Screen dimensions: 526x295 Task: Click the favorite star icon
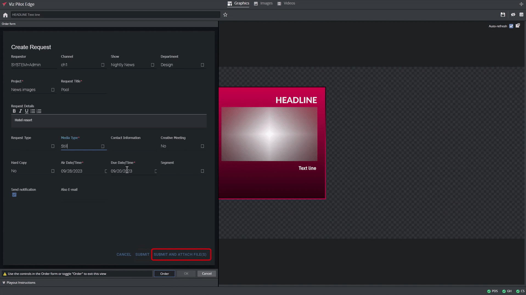[225, 15]
